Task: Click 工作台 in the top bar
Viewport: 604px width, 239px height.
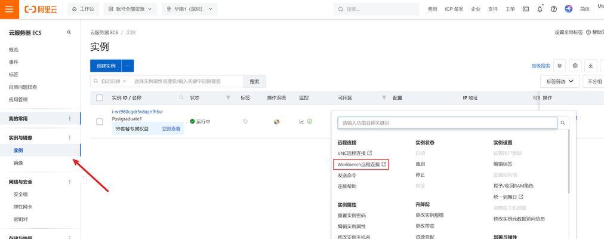Action: pyautogui.click(x=83, y=9)
